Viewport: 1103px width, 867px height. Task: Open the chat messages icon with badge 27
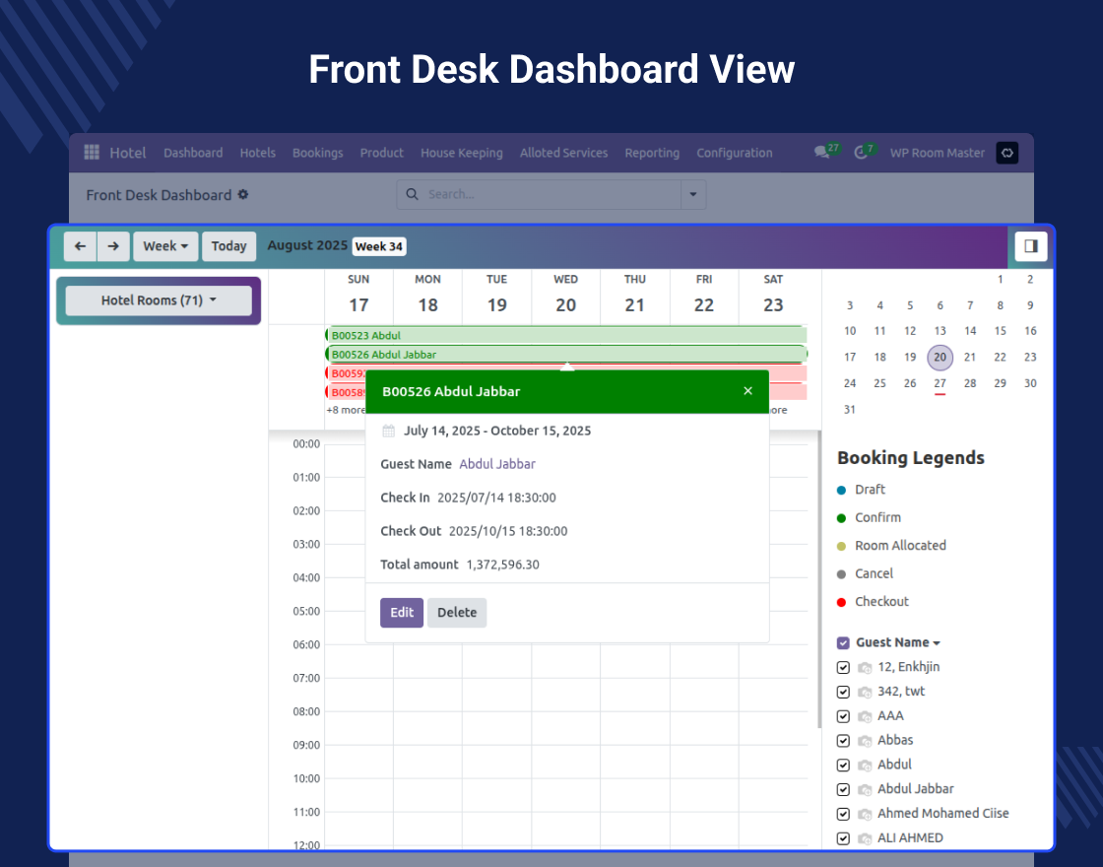click(822, 152)
